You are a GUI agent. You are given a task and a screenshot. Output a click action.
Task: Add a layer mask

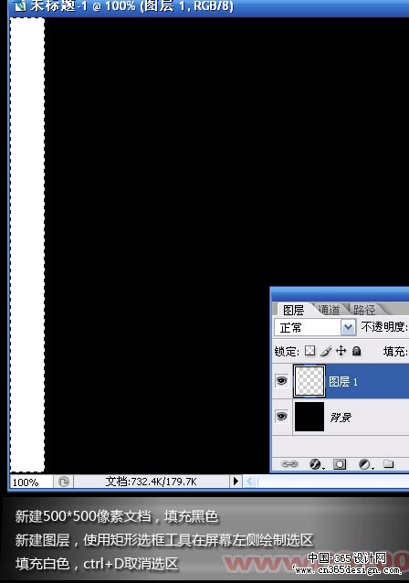pyautogui.click(x=340, y=464)
